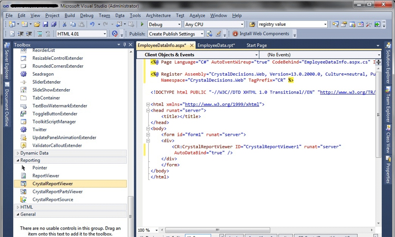Toggle auto-hide with the Toolbox pushpin
The height and width of the screenshot is (237, 395).
[x=125, y=44]
